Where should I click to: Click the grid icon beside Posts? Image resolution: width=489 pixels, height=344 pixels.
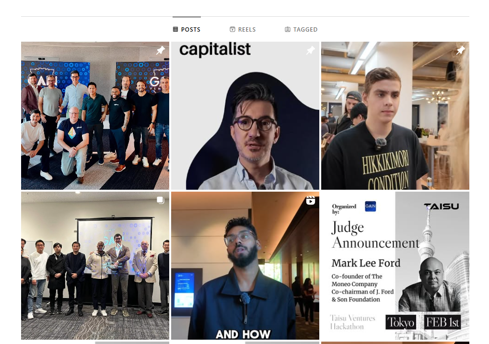[175, 29]
